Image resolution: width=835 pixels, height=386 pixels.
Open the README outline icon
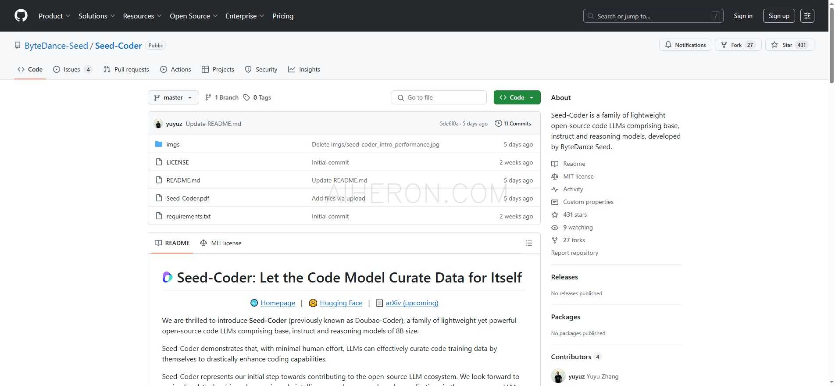coord(529,243)
